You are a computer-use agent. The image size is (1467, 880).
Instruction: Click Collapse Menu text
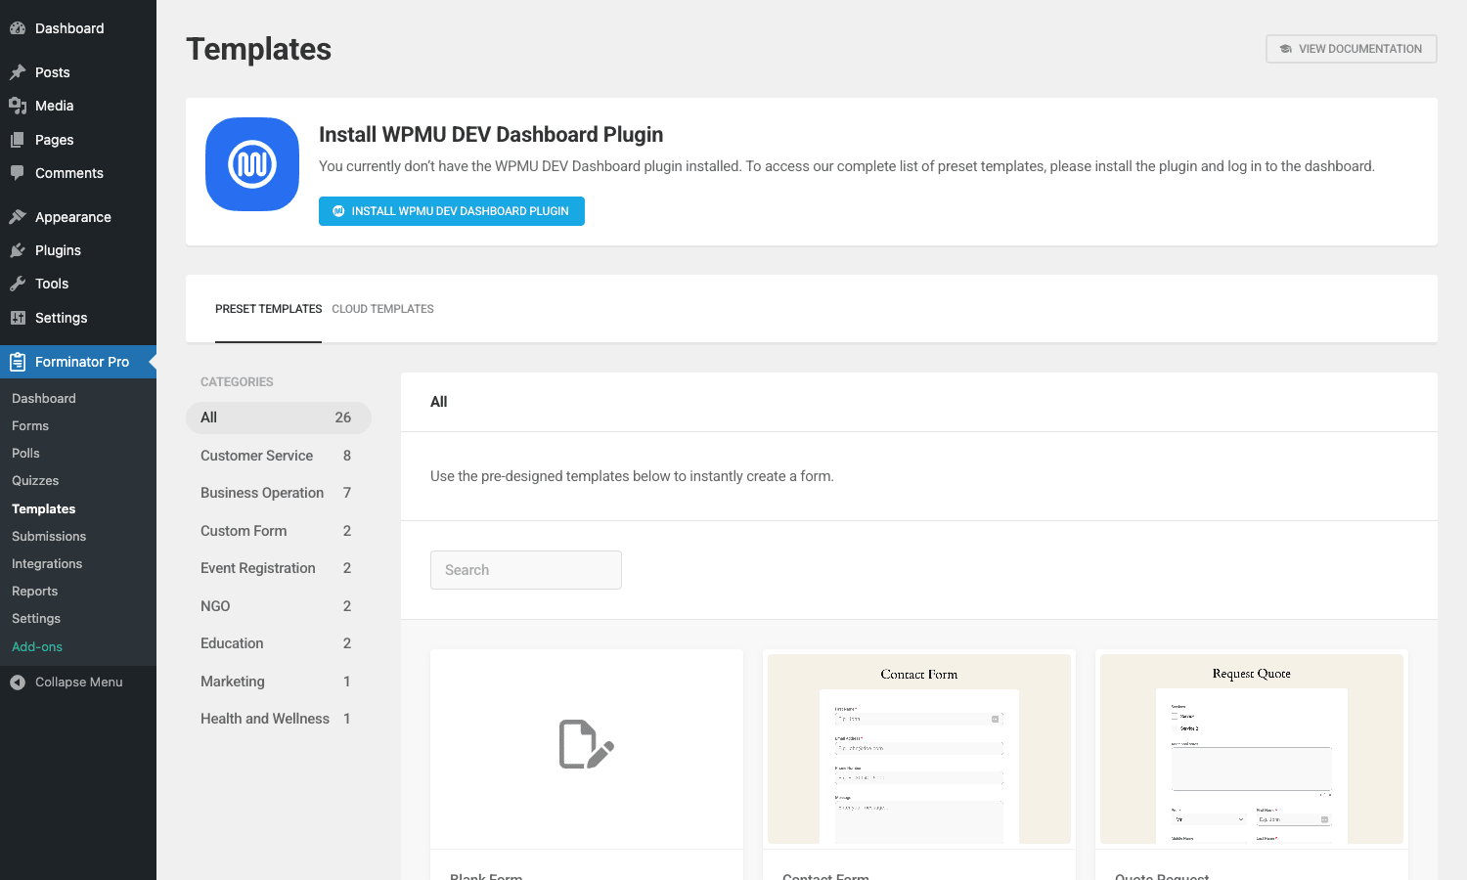click(x=79, y=682)
